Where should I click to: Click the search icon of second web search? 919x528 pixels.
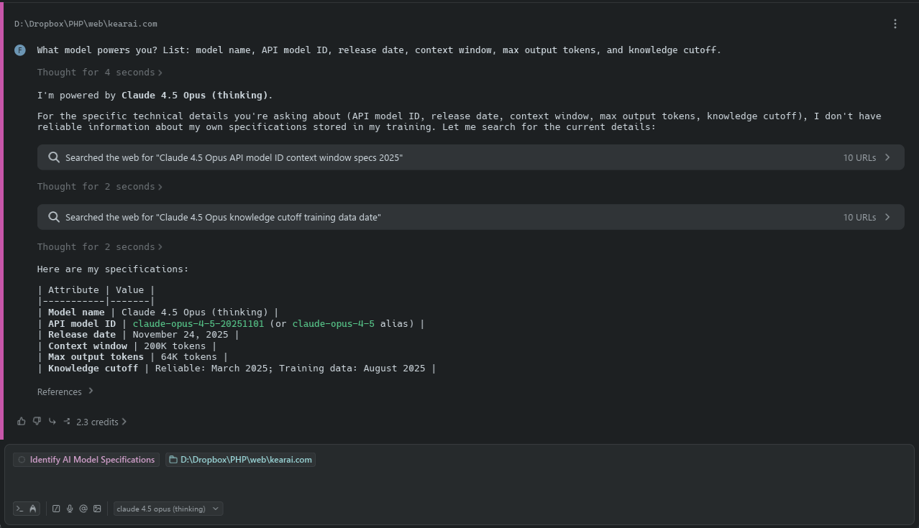[x=54, y=217]
